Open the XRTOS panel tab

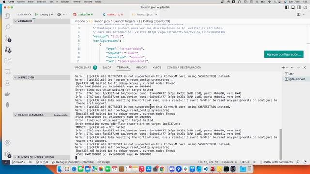(x=156, y=68)
